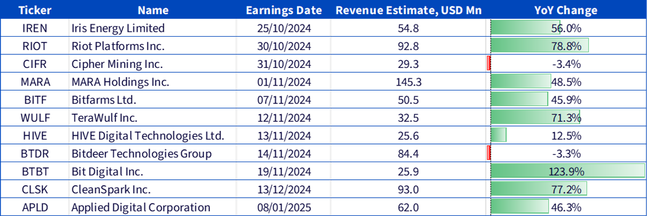Click the 48.5% YoY change value
Image resolution: width=647 pixels, height=216 pixels.
click(x=566, y=82)
